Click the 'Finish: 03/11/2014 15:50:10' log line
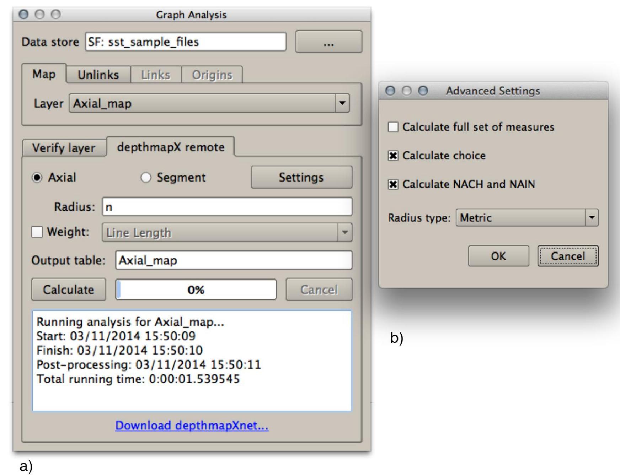This screenshot has width=620, height=476. (119, 350)
